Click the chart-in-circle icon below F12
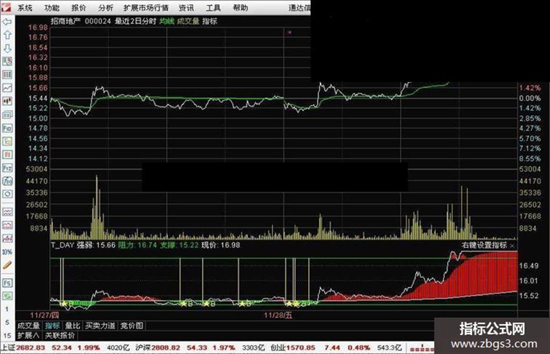 coord(7,181)
